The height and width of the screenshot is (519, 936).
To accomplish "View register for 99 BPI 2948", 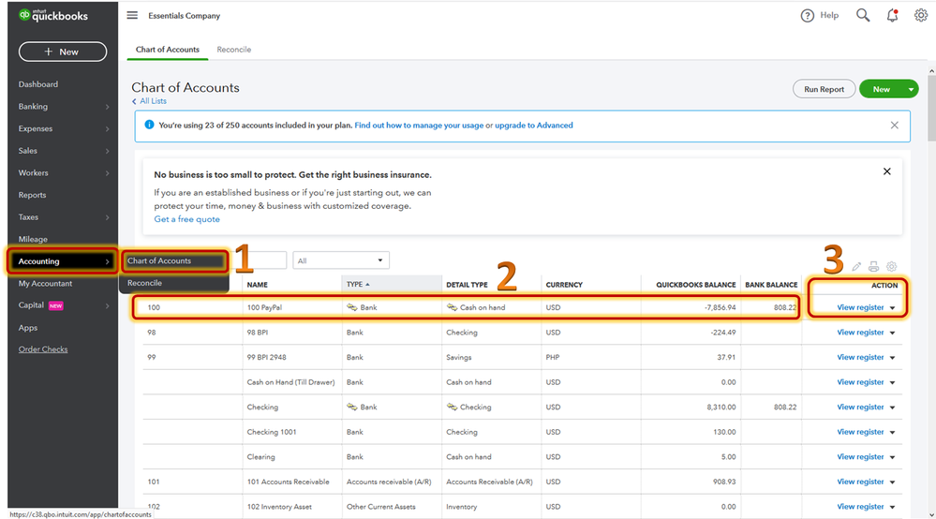I will 860,357.
